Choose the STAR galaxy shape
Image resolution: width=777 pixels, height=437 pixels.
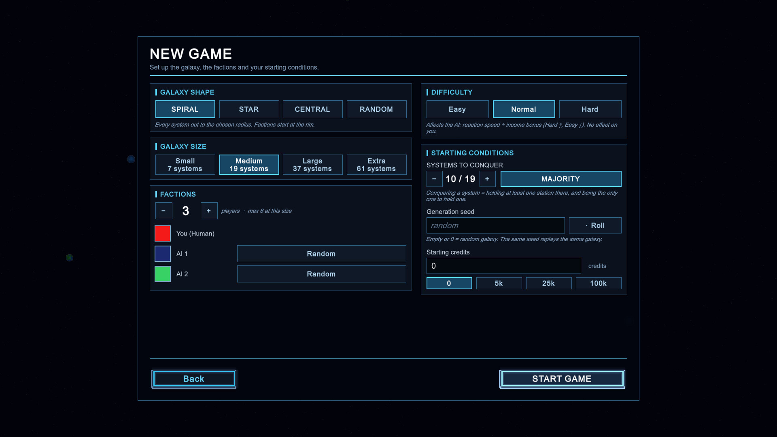point(249,109)
